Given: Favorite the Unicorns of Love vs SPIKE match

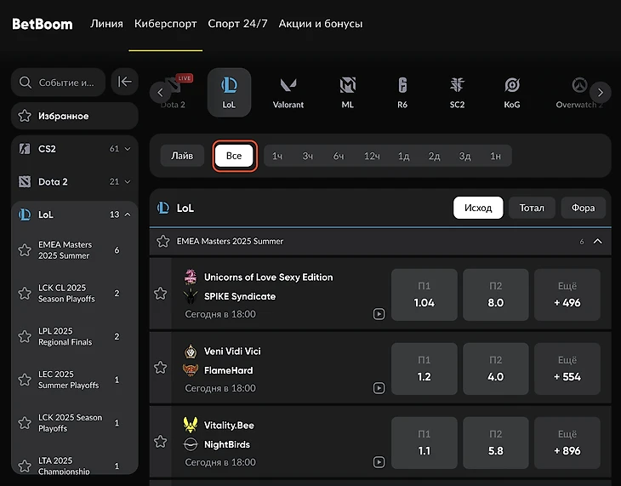Looking at the screenshot, I should (161, 294).
